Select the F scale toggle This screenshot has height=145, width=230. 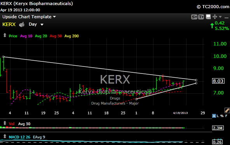pyautogui.click(x=226, y=116)
